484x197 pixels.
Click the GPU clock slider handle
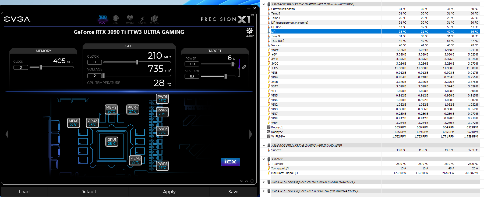pyautogui.click(x=137, y=62)
